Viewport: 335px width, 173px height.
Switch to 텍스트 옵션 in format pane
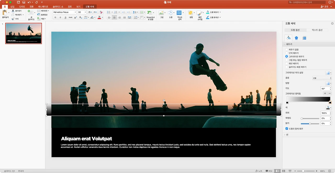coord(317,30)
